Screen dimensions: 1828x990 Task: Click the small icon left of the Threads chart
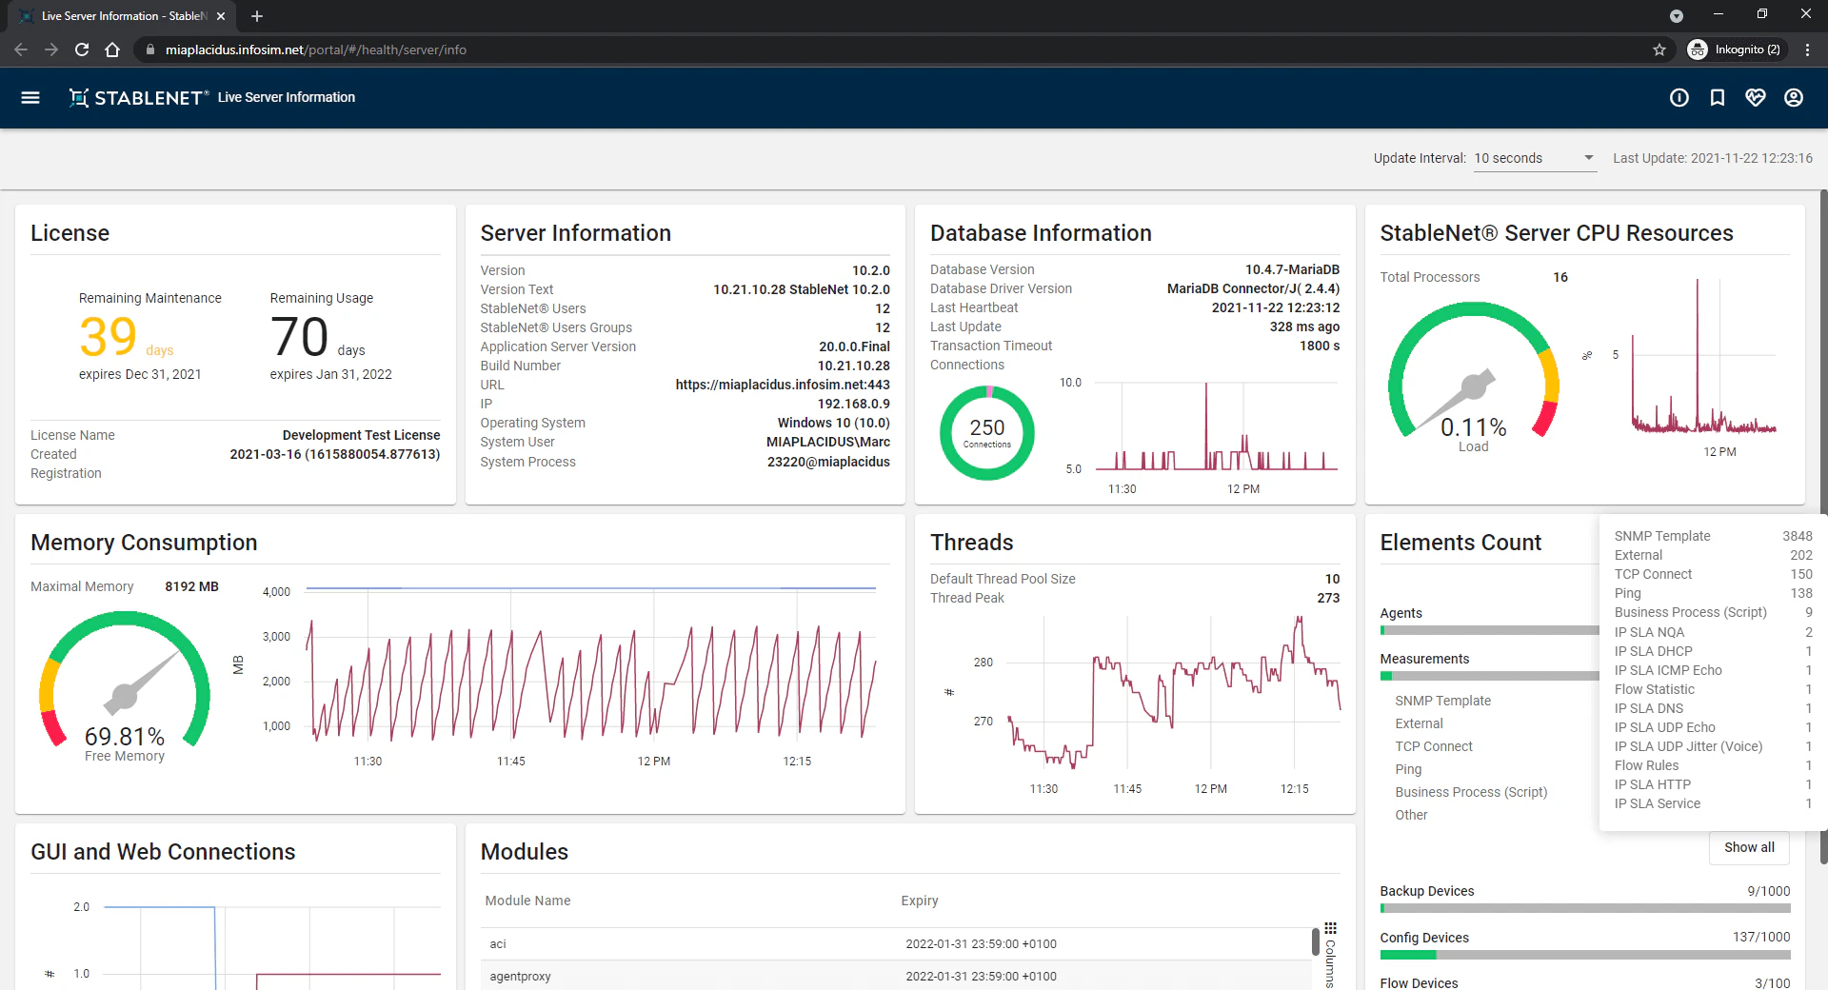(949, 693)
